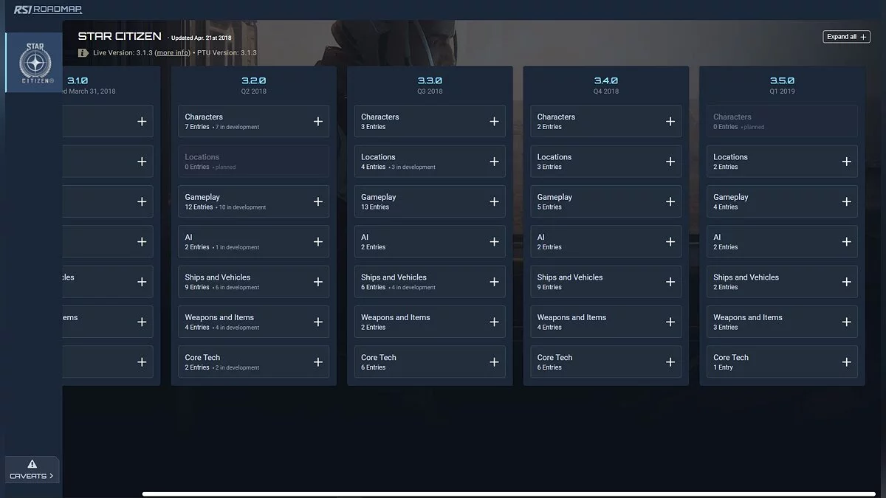Click the info icon beside Live Version

pos(83,53)
